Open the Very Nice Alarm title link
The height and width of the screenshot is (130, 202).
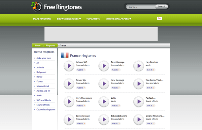pos(84,98)
